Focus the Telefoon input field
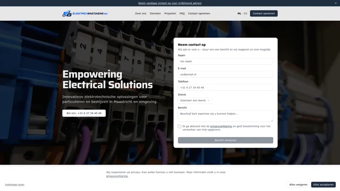Screen dimensions: 340x191 225,87
